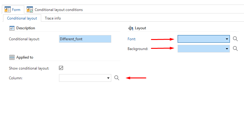Click the Applied to grid icon
The height and width of the screenshot is (115, 244).
click(x=12, y=57)
